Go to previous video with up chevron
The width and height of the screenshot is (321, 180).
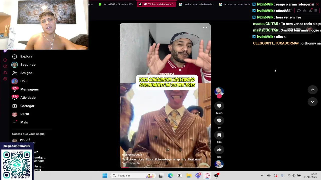point(312,90)
